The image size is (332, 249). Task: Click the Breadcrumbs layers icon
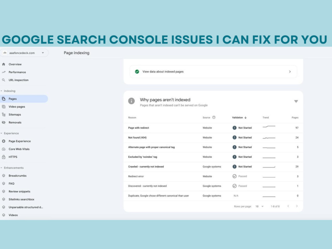[x=4, y=176]
